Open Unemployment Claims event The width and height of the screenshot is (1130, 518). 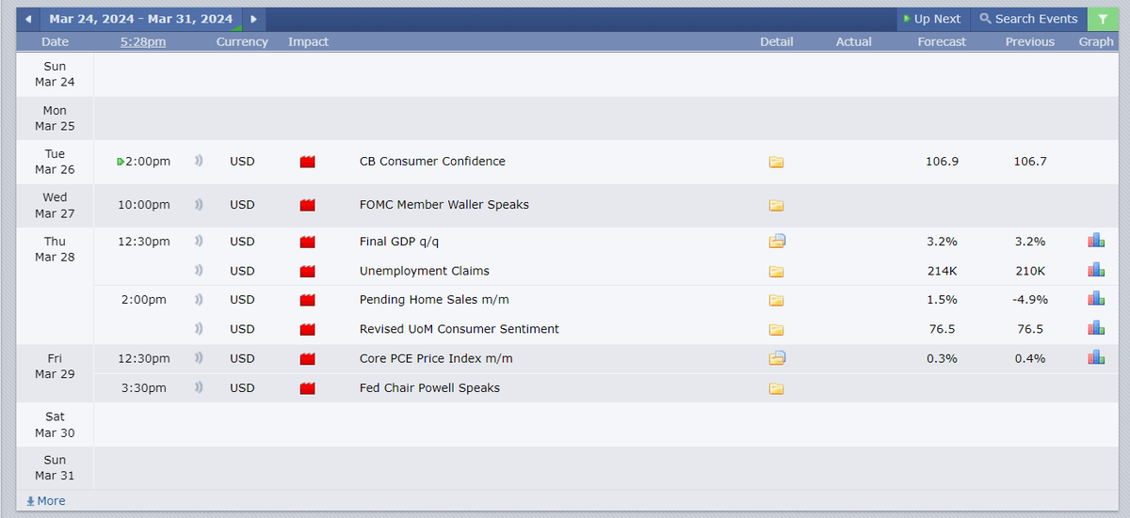point(425,272)
